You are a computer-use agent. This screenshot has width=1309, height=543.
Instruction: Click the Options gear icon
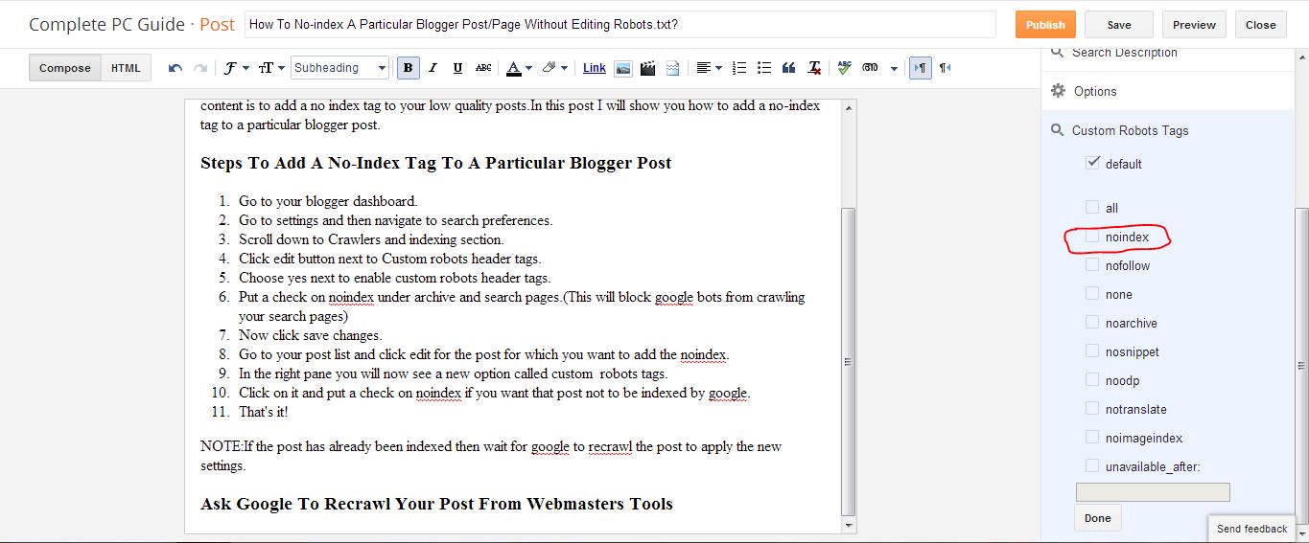click(1058, 91)
